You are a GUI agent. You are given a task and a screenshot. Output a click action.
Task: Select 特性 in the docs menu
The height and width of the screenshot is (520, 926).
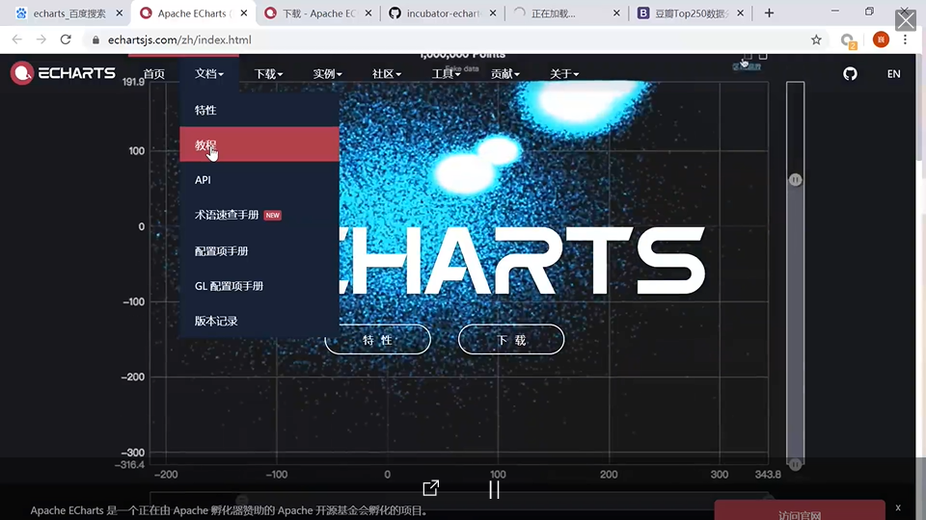(x=259, y=110)
